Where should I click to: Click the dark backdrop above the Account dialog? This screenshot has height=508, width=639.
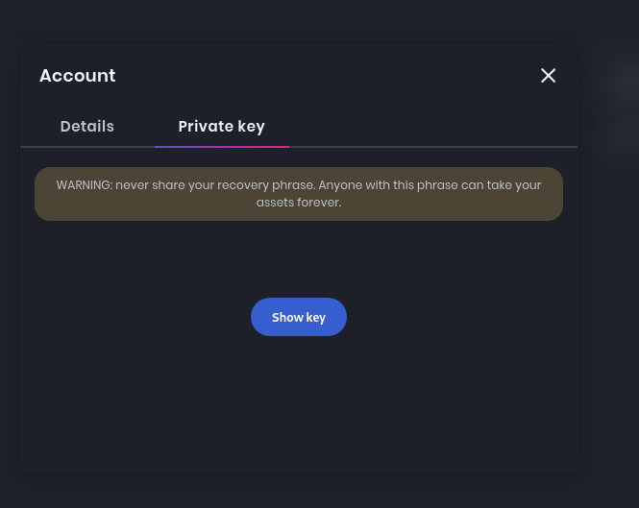coord(298,21)
